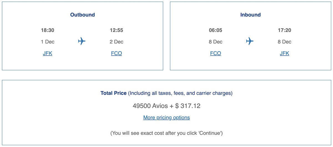Click the exact cost after Continue note
333x147 pixels.
[167, 133]
